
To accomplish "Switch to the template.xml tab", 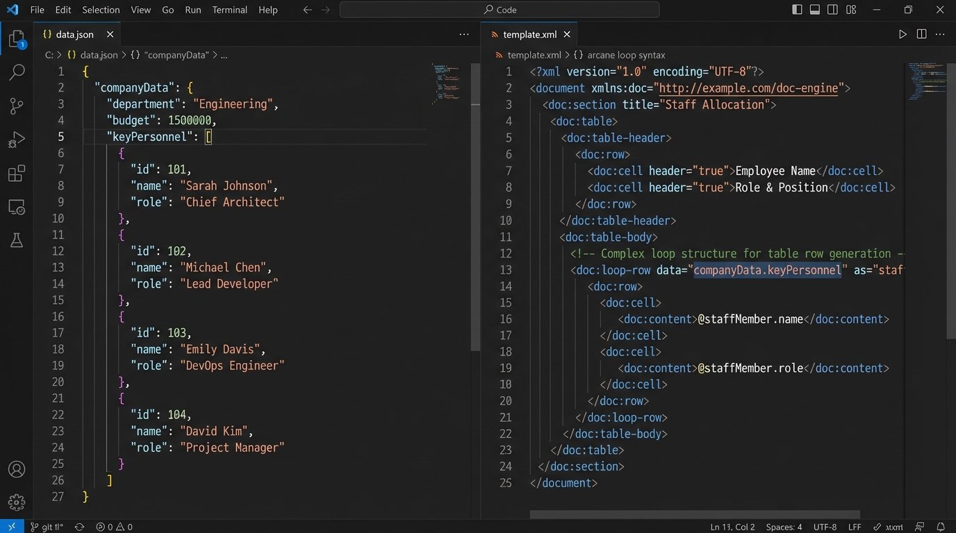I will (529, 34).
